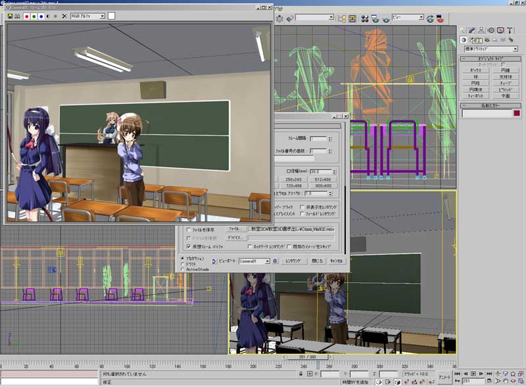
Task: Switch to the Modify command panel tab
Action: tap(472, 30)
